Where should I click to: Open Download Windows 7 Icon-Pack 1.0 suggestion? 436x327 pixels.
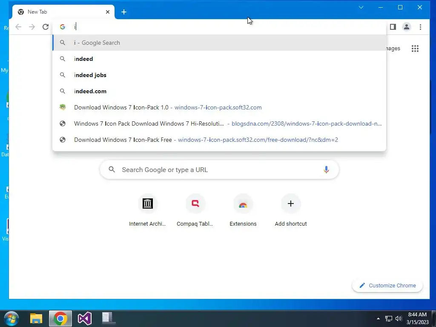coord(219,107)
